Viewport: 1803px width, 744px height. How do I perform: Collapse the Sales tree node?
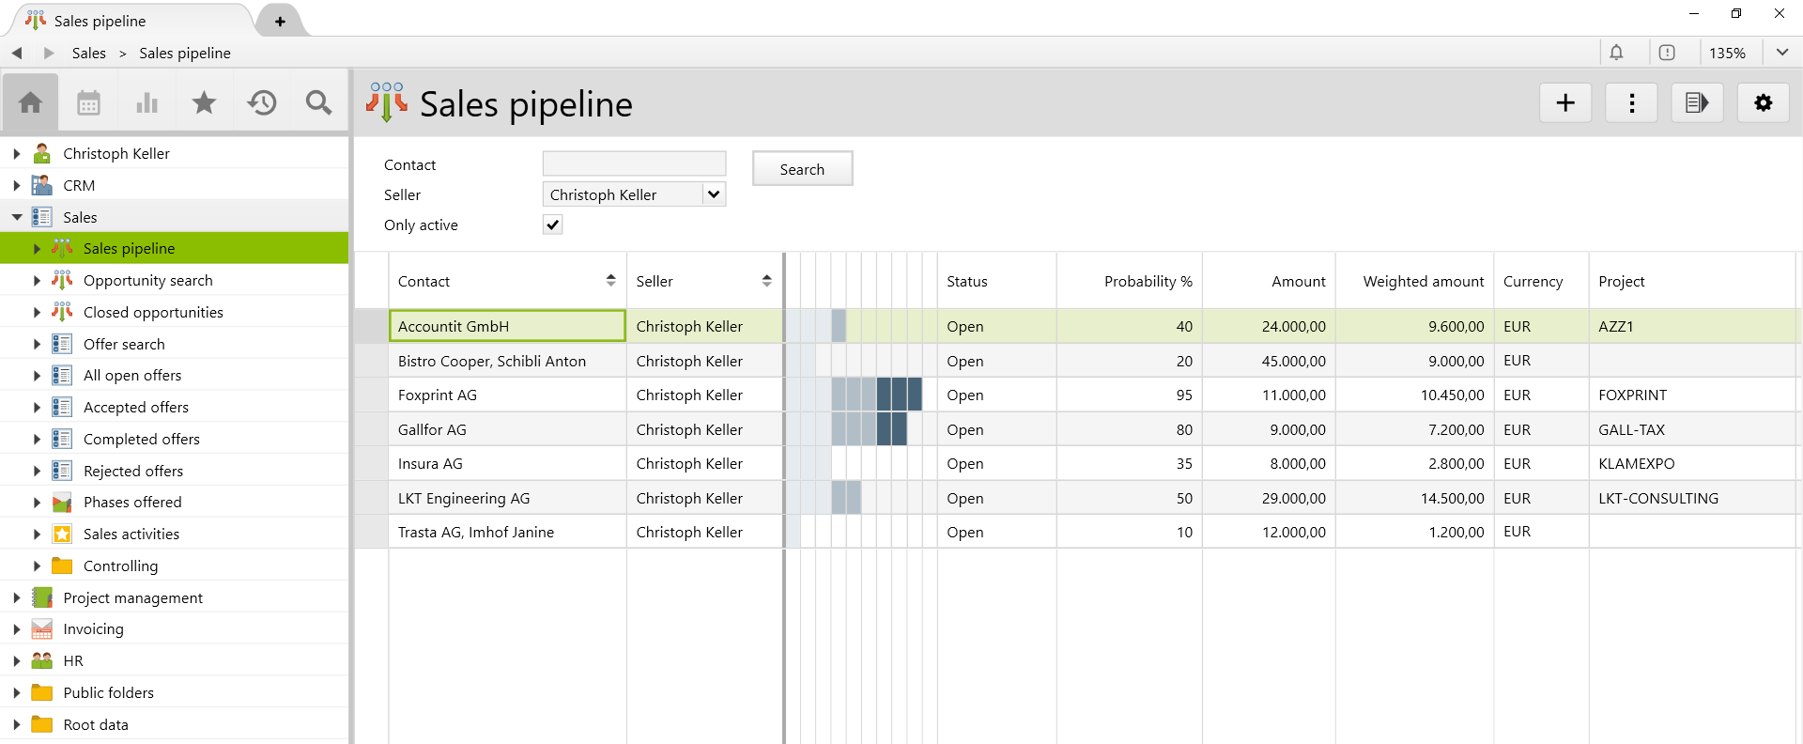pos(17,217)
